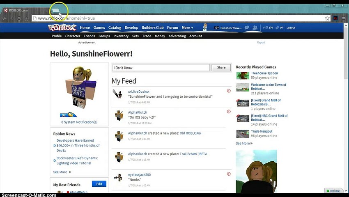This screenshot has height=197, width=349.
Task: Go to Friends submenu
Action: click(x=89, y=36)
